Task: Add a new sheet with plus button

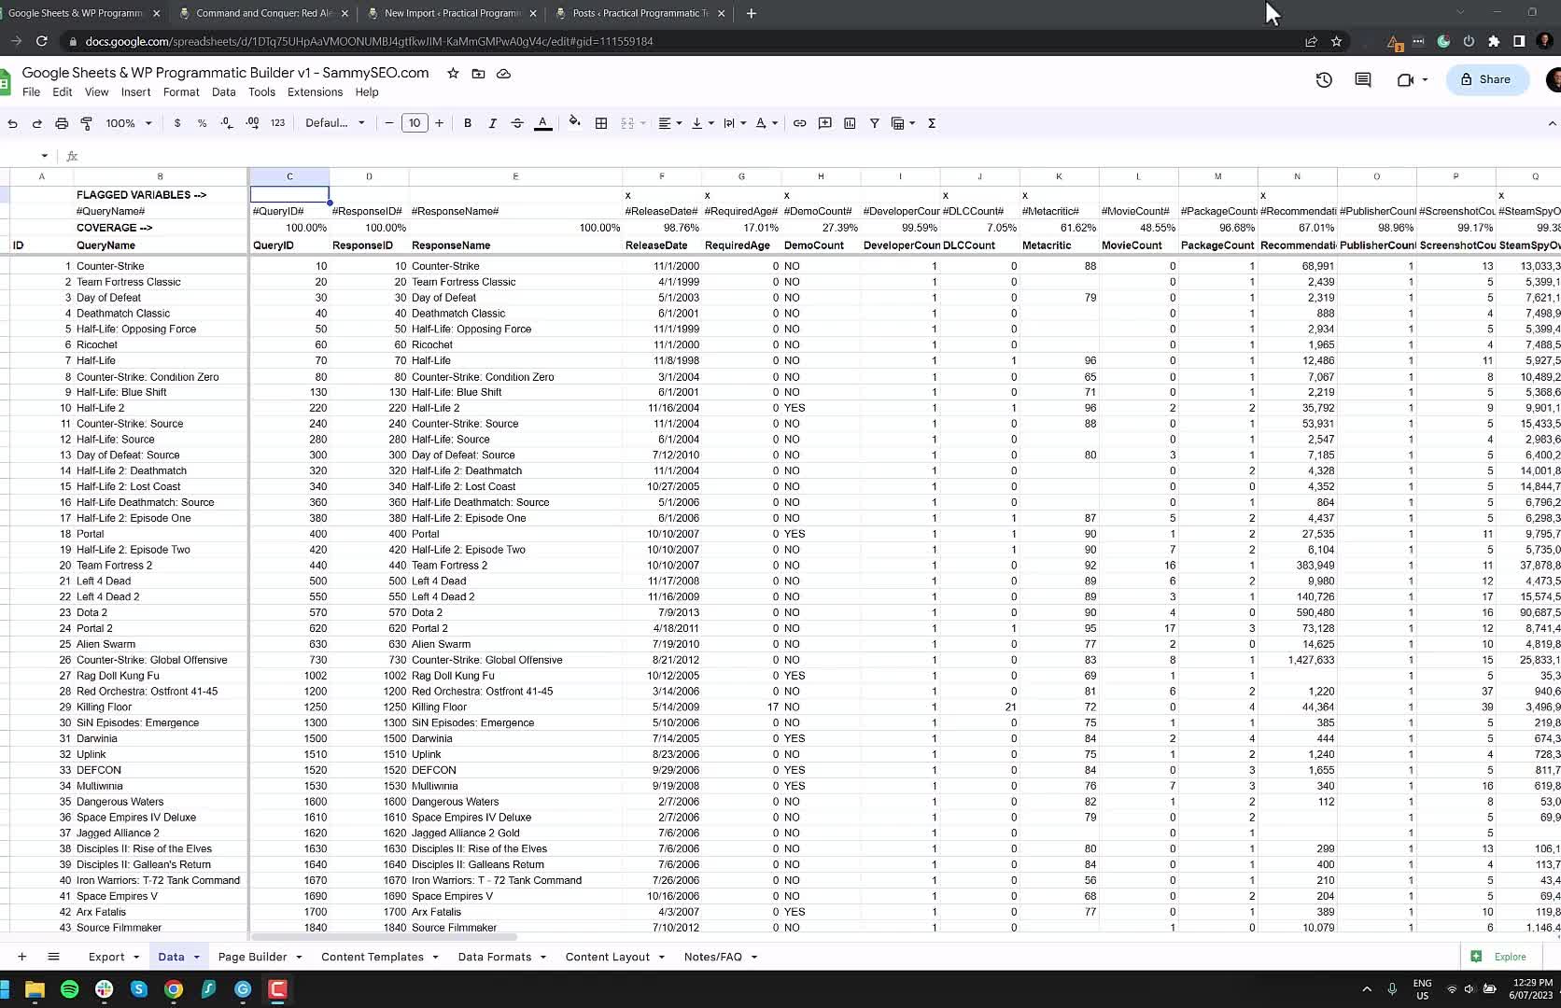Action: [22, 957]
